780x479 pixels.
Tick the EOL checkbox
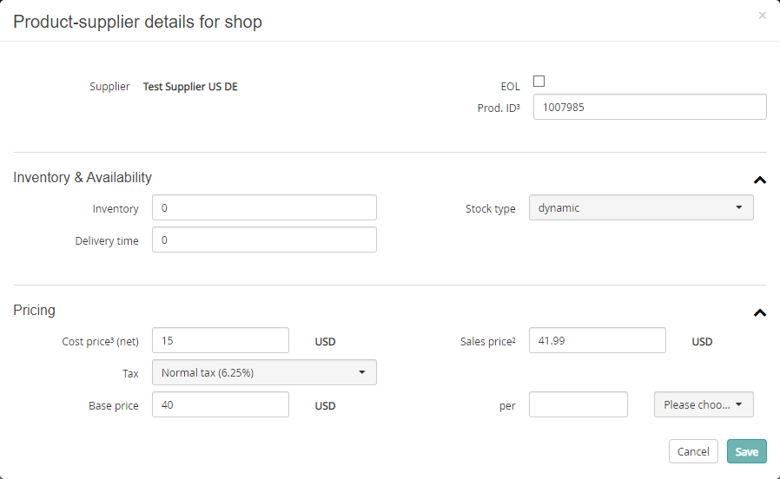pos(539,81)
